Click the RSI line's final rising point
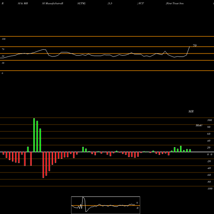 click(x=190, y=47)
